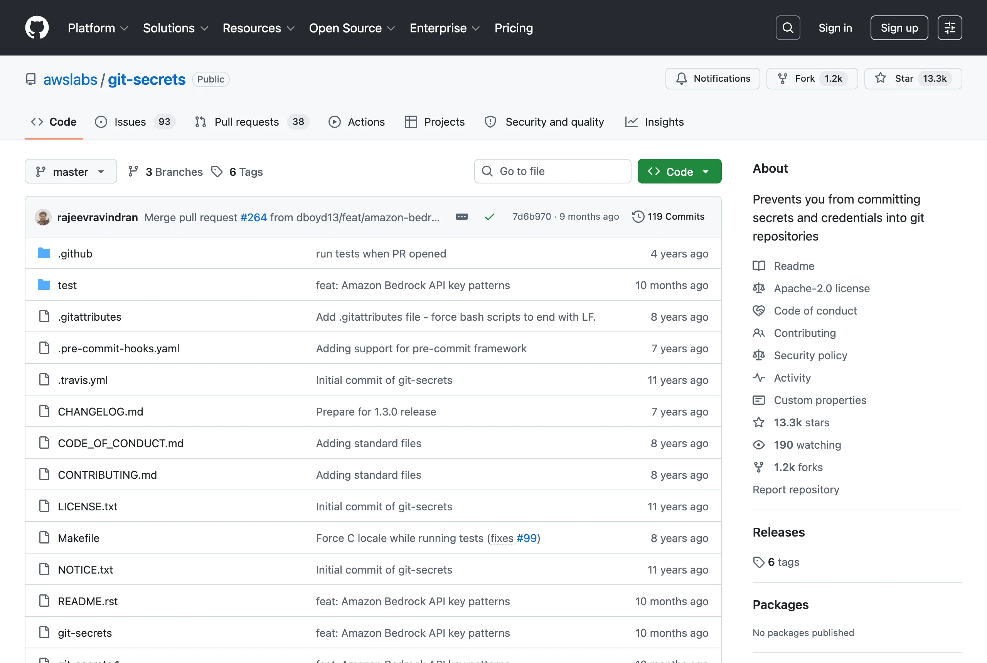Click the file icon next to README.rst
Image resolution: width=987 pixels, height=663 pixels.
coord(44,601)
